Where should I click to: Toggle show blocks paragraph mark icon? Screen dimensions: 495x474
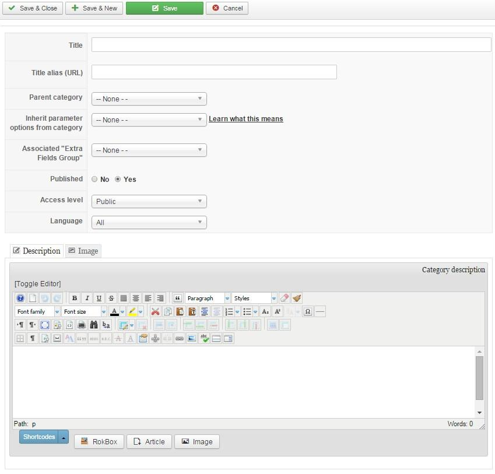33,339
